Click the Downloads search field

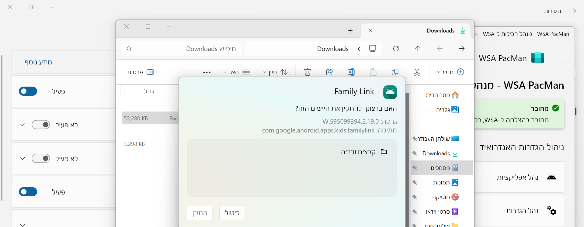[x=181, y=49]
